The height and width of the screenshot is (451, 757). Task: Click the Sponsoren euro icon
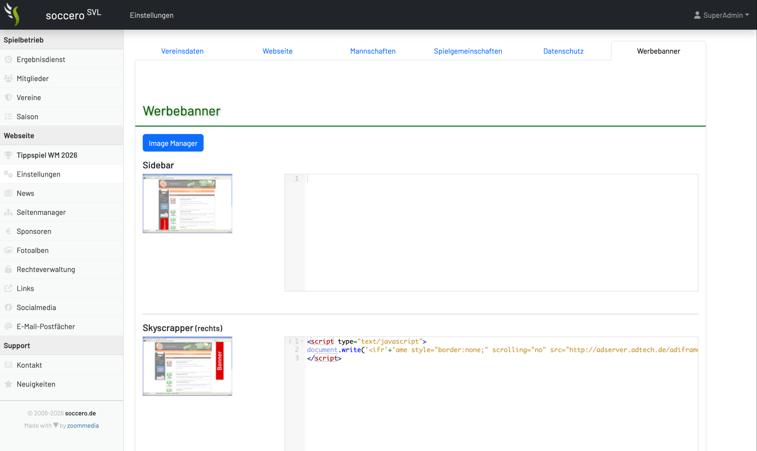pos(9,231)
